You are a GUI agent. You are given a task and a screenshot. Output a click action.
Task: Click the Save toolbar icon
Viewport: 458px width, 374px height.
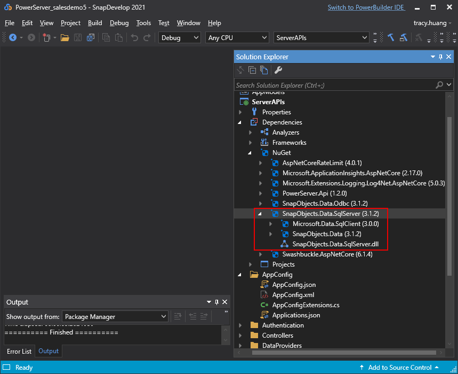[78, 37]
